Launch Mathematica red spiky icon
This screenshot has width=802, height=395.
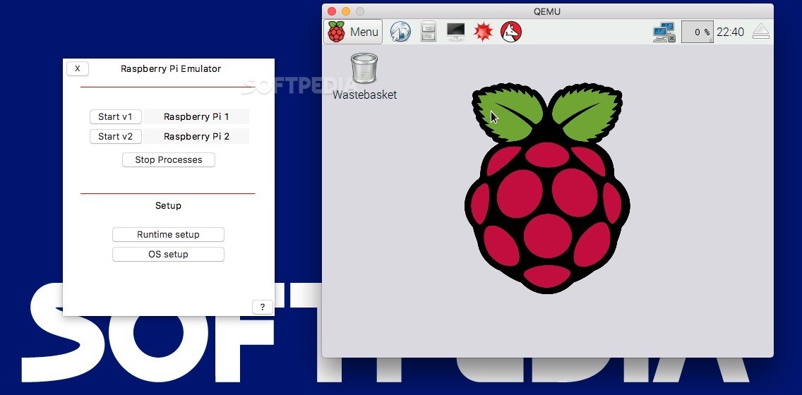point(483,32)
